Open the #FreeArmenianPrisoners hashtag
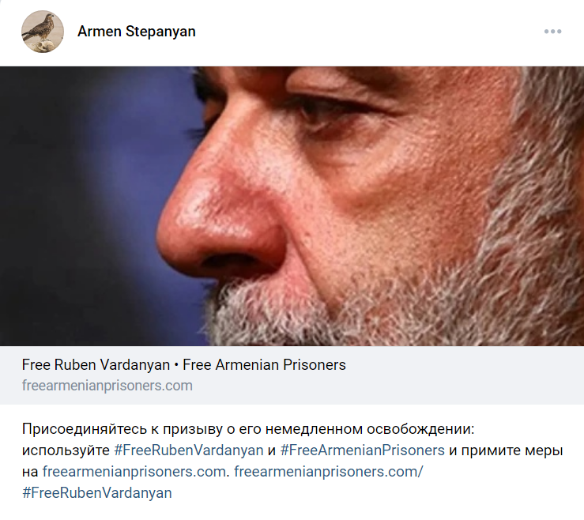 tap(363, 450)
